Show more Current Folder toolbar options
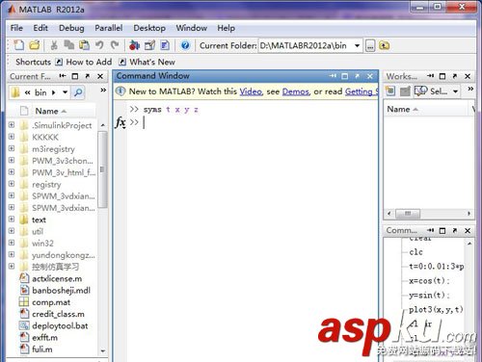482x362 pixels. 103,90
